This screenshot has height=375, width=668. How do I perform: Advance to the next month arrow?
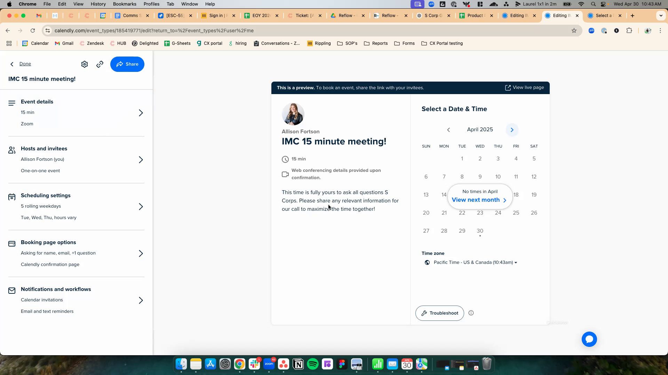512,130
